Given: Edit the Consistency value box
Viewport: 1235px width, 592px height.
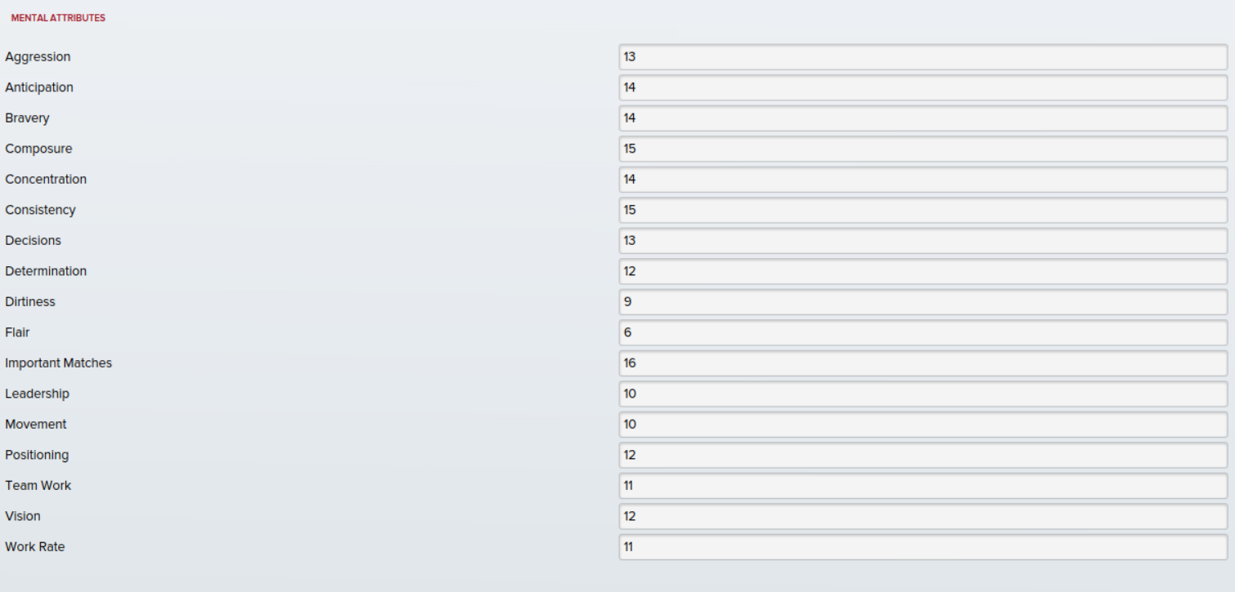Looking at the screenshot, I should [x=923, y=210].
